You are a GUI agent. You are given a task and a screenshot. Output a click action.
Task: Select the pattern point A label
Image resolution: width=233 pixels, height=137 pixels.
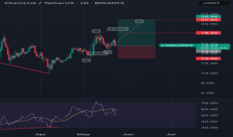coord(86,60)
